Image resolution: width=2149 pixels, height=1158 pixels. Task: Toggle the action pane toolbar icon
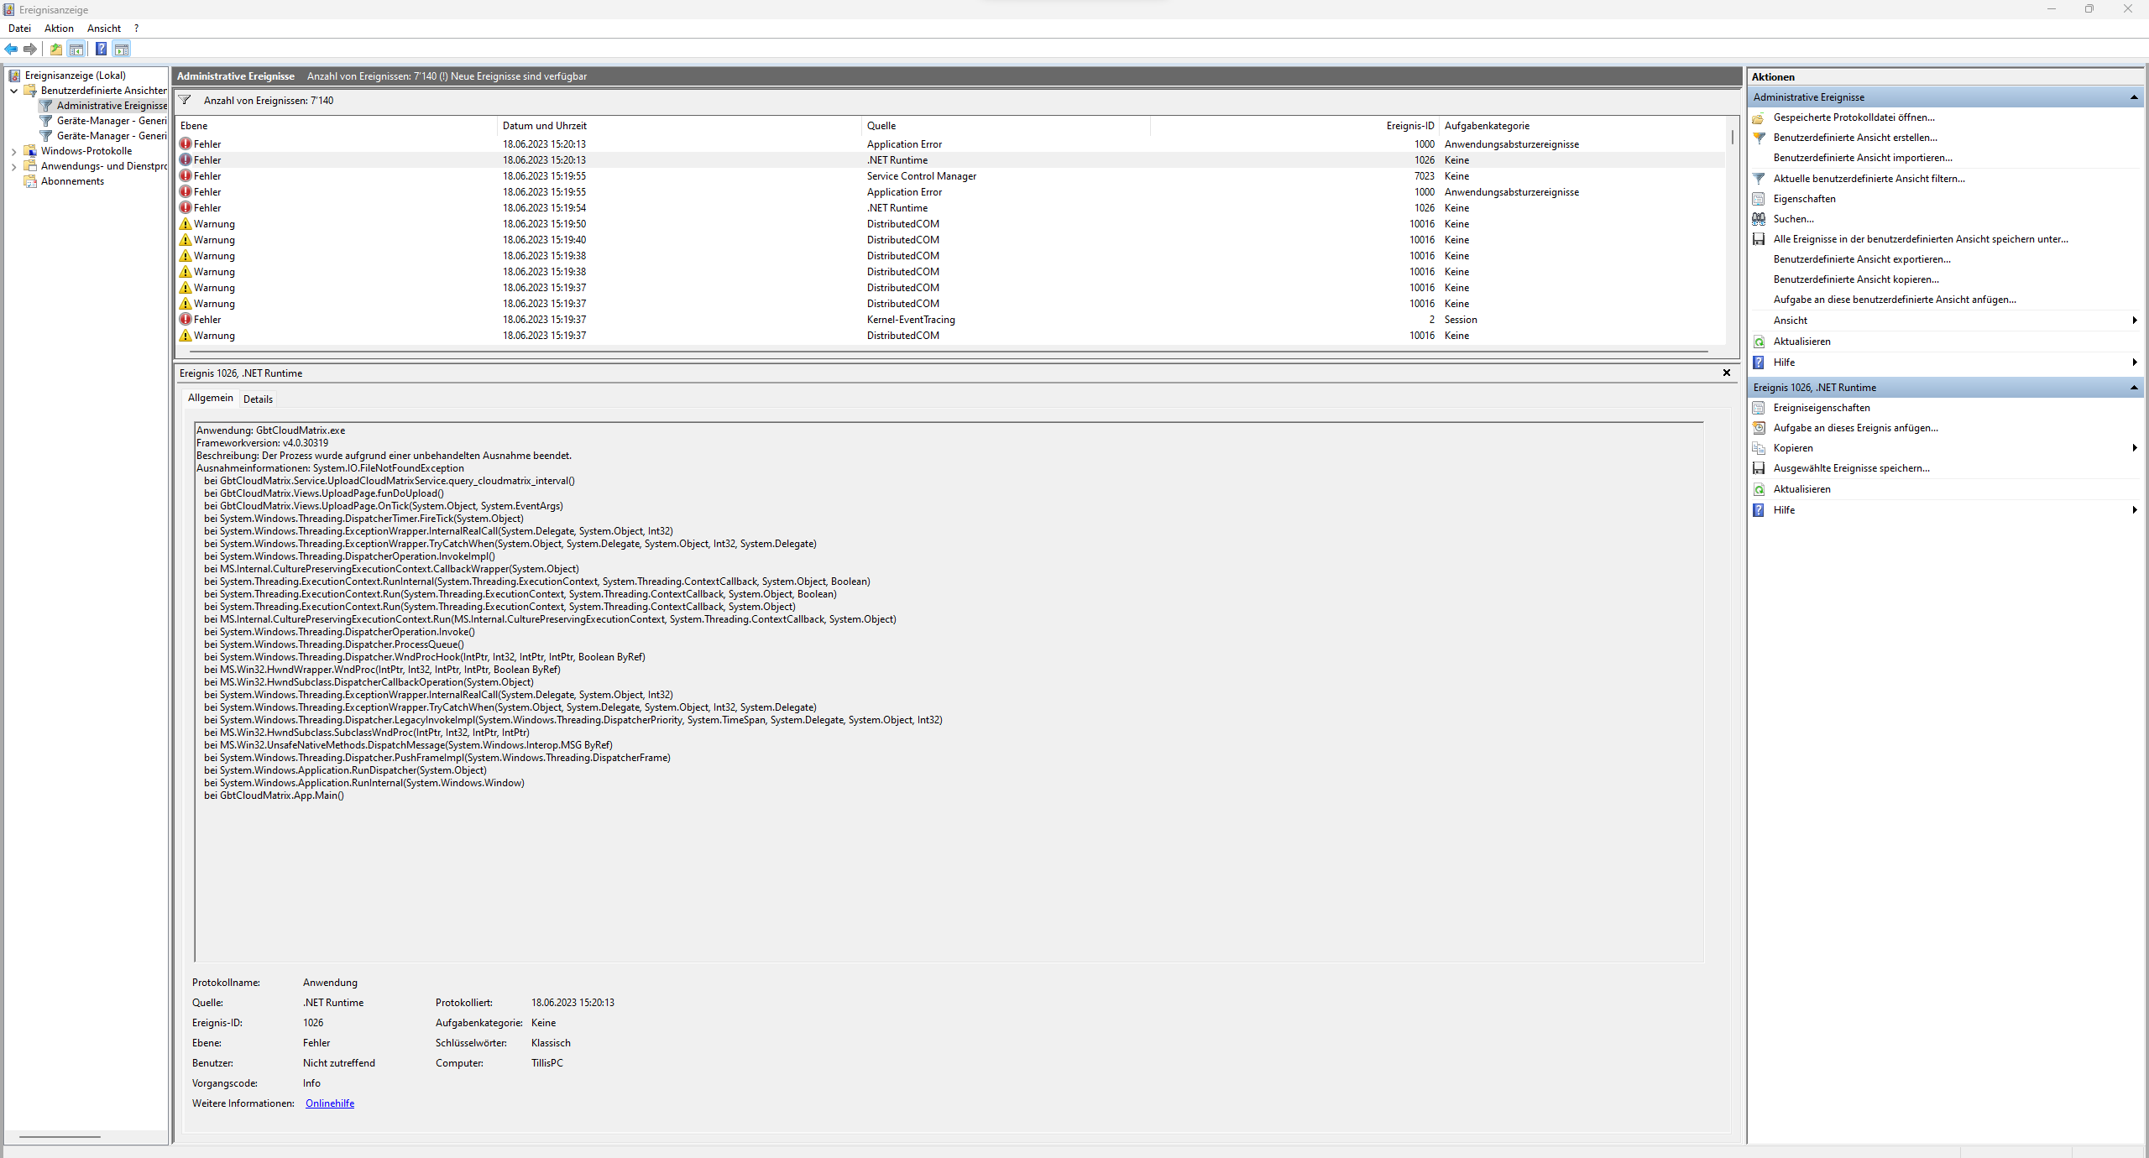pyautogui.click(x=122, y=49)
